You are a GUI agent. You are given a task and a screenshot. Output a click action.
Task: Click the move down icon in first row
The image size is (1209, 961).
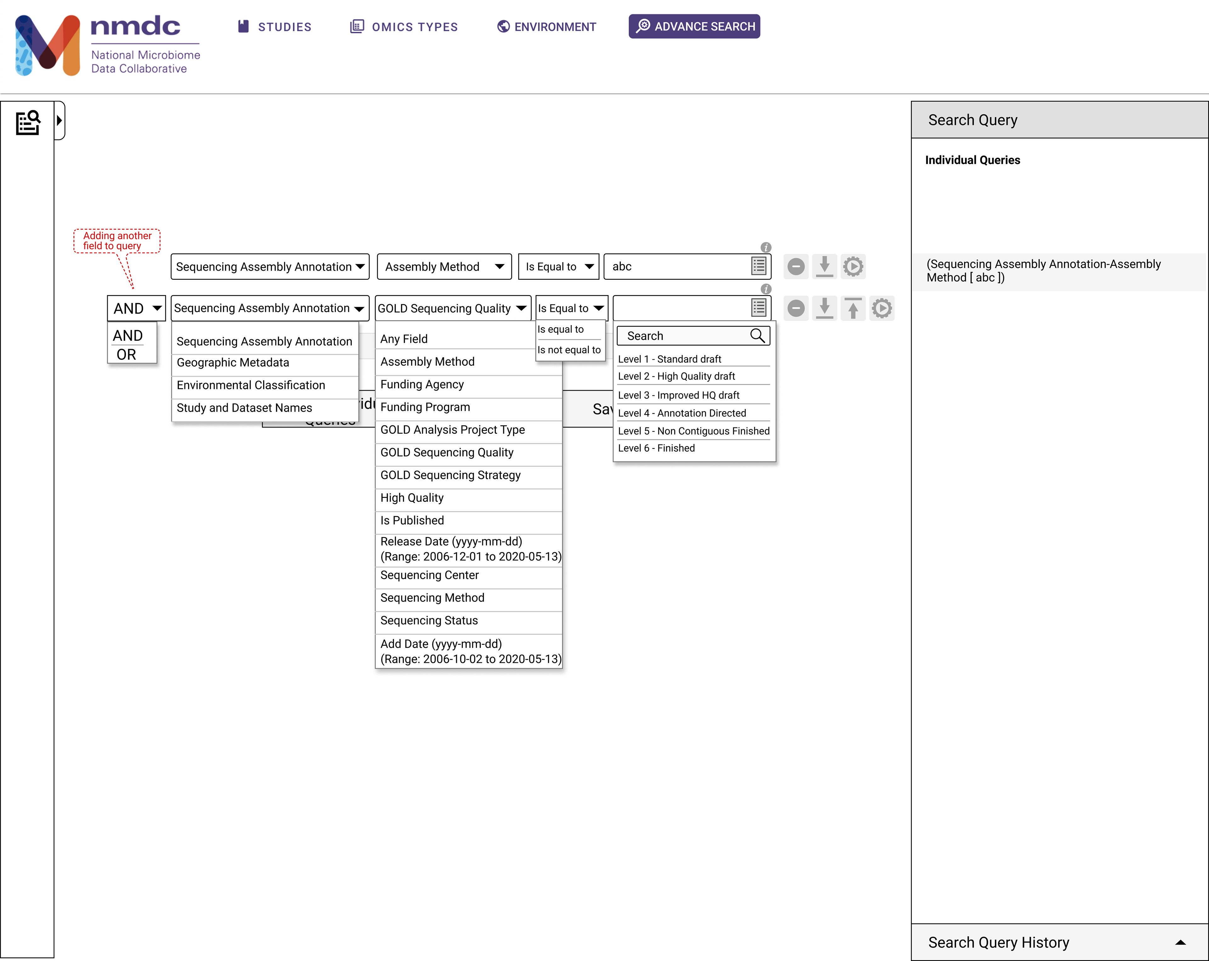point(824,266)
